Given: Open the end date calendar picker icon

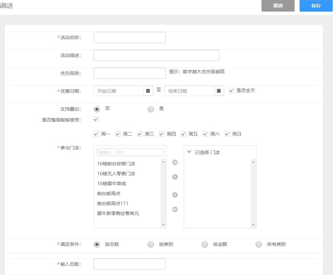Looking at the screenshot, I should 219,91.
